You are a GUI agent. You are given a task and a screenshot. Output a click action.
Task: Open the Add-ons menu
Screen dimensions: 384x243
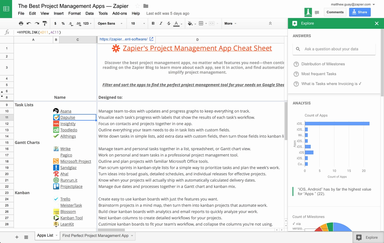click(x=120, y=13)
